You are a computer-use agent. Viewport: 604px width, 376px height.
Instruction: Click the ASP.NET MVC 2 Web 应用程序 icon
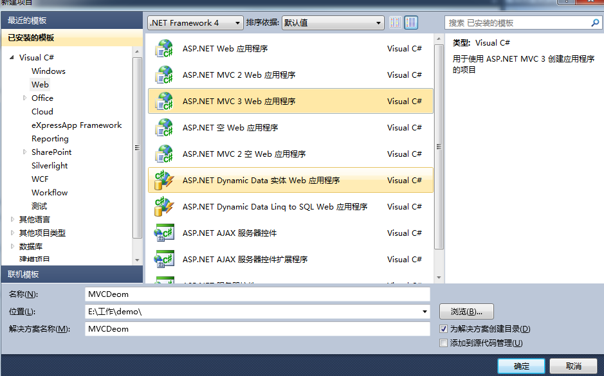click(x=164, y=75)
